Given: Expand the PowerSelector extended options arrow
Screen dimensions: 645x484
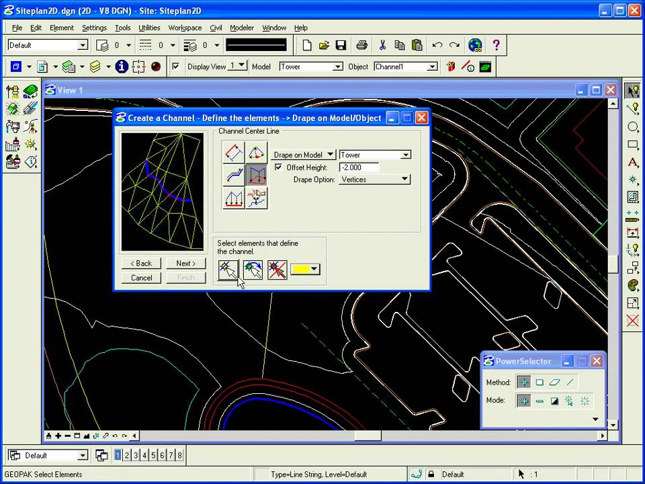Looking at the screenshot, I should pos(596,419).
